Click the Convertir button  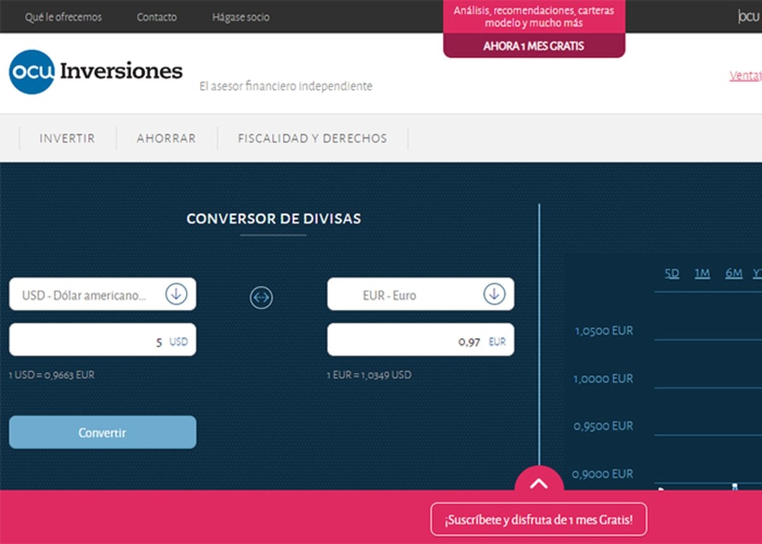click(102, 432)
